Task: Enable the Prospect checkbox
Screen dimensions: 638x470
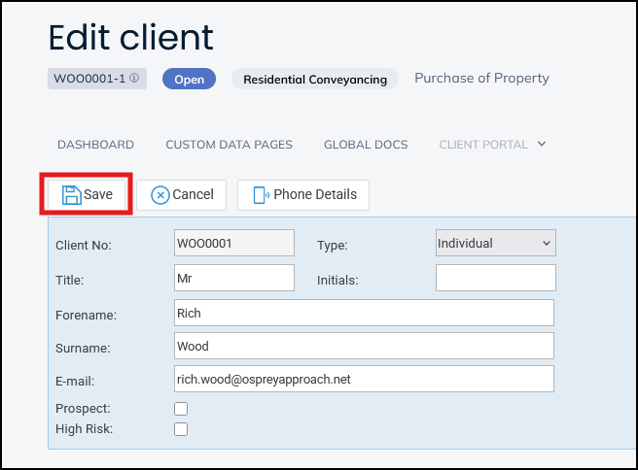Action: (x=180, y=409)
